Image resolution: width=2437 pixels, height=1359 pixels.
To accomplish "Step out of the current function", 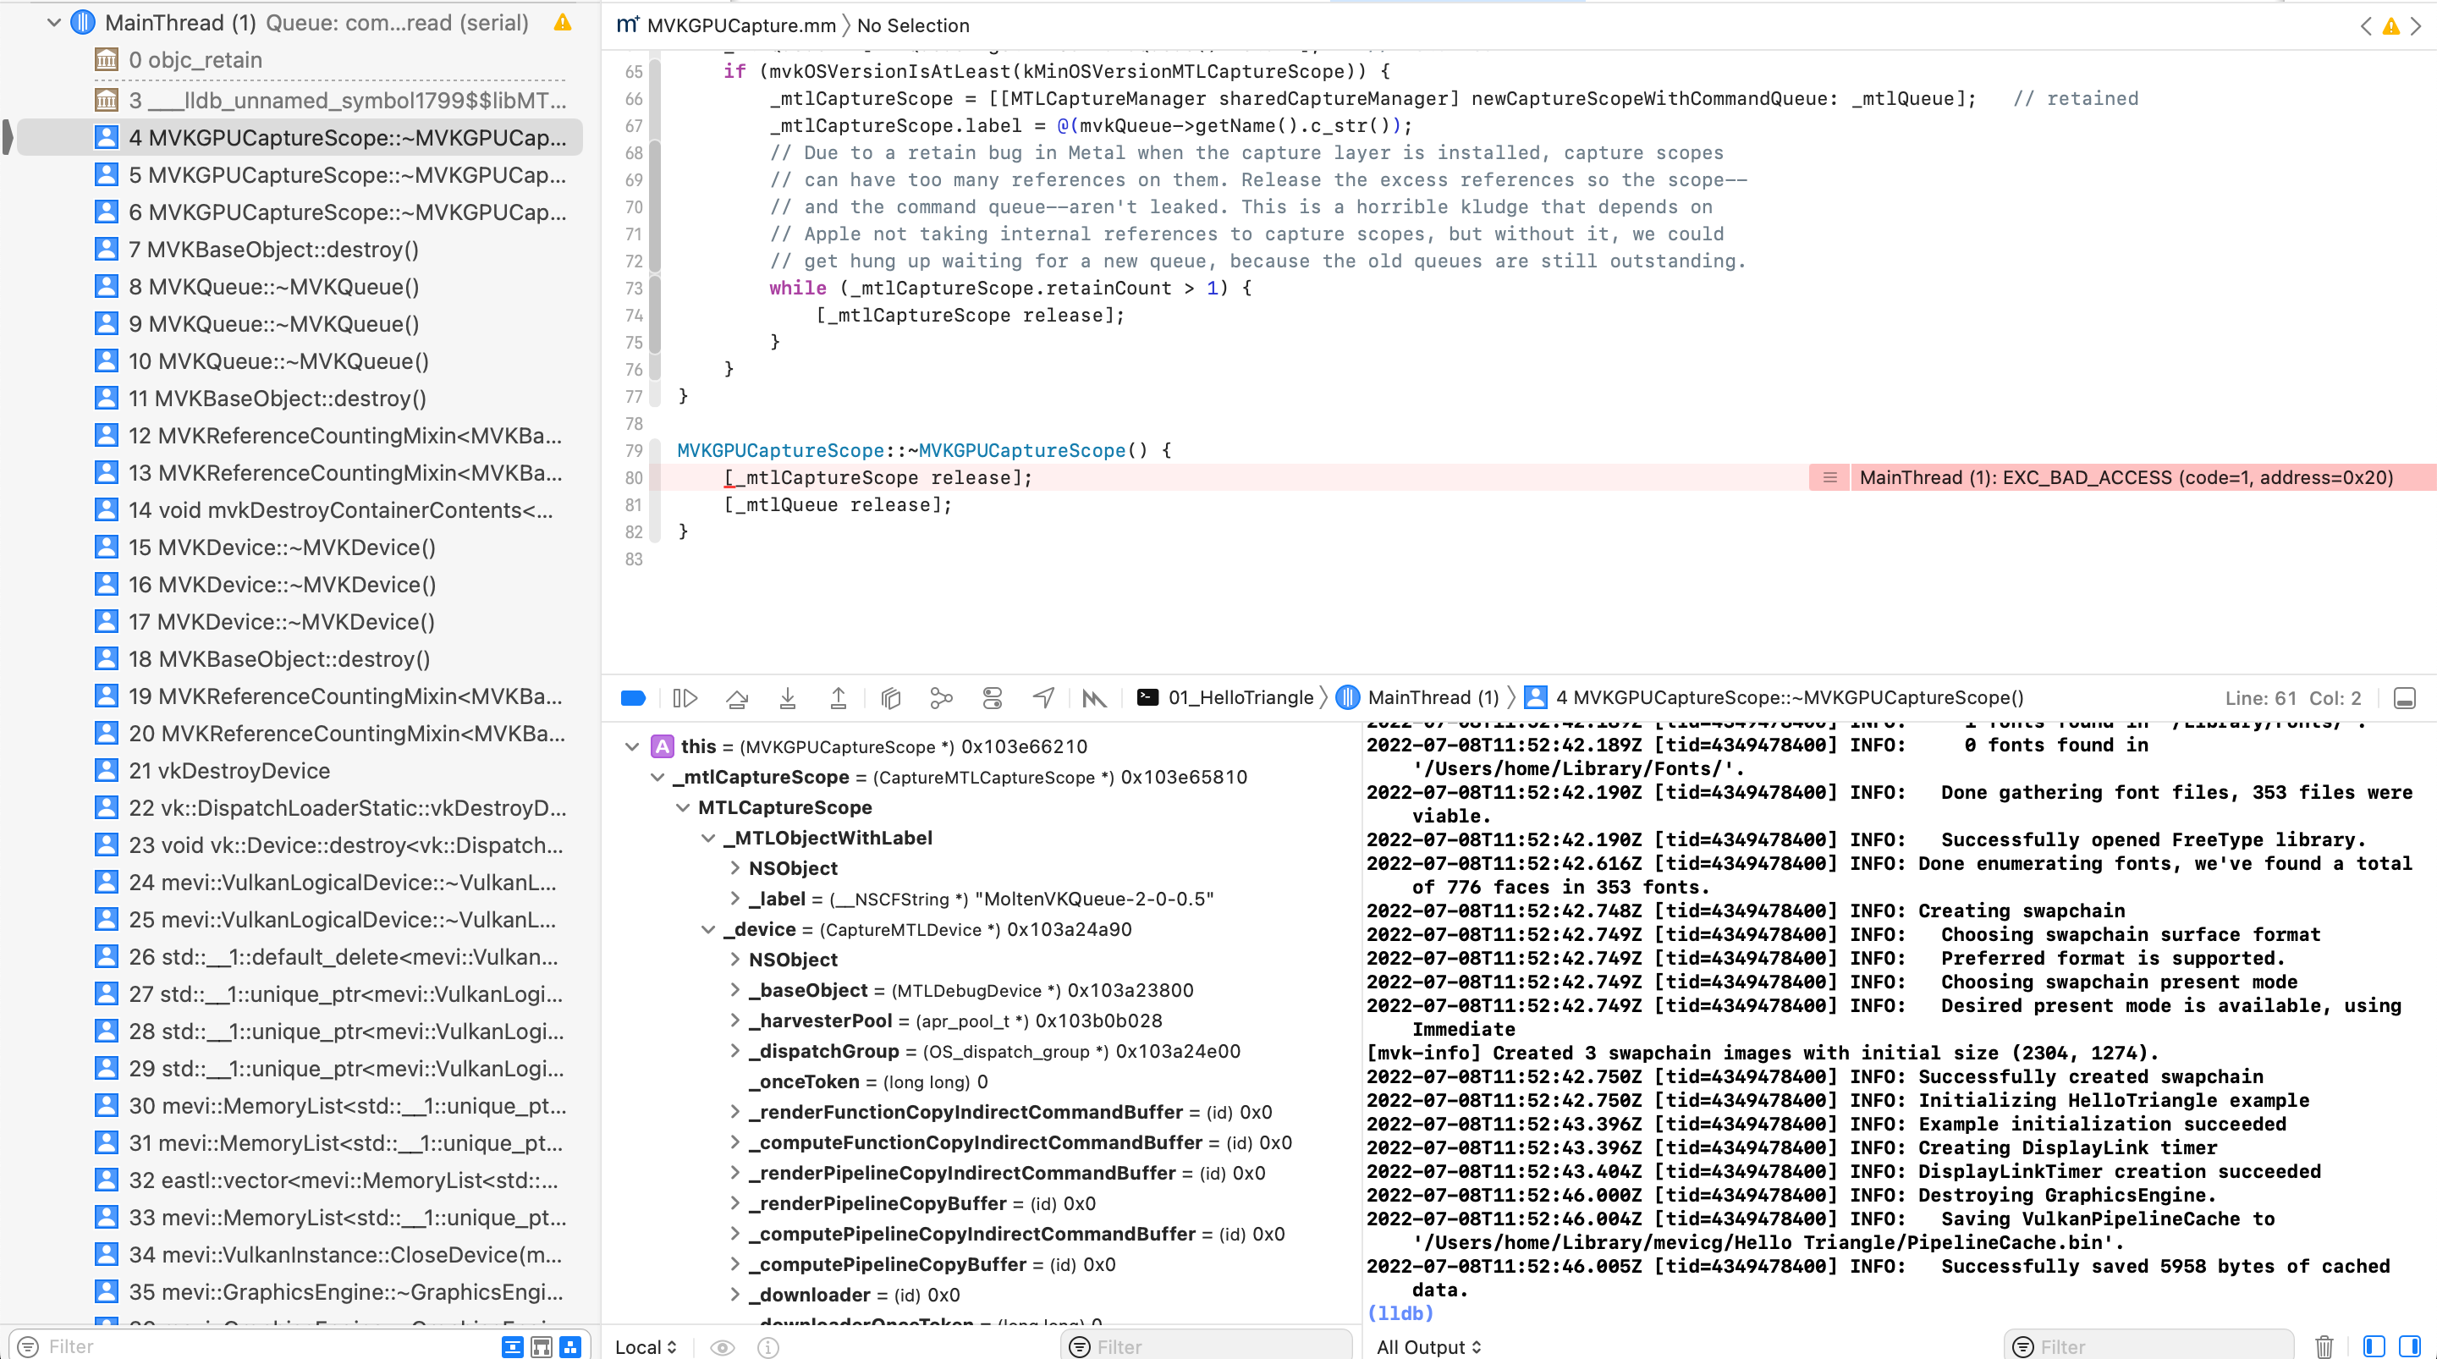I will (839, 697).
